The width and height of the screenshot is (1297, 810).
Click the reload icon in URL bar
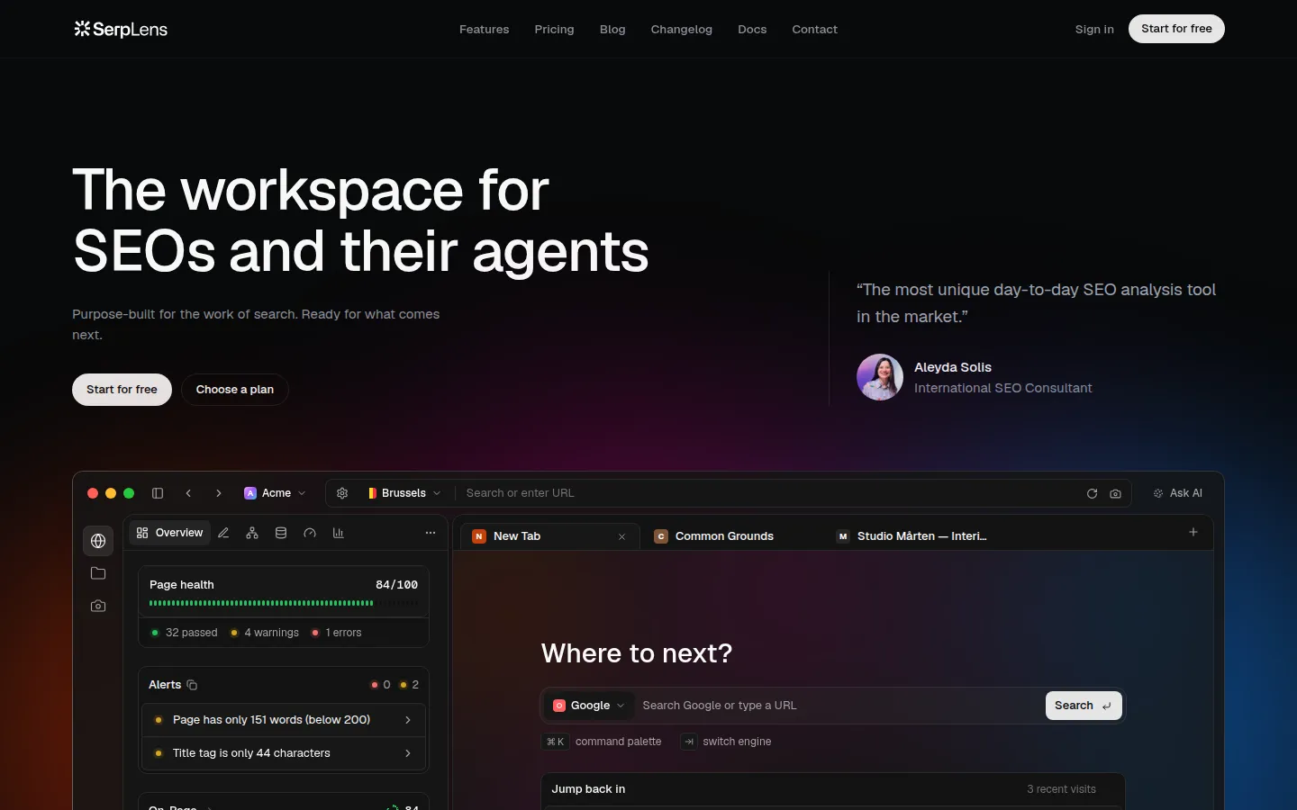(1092, 493)
